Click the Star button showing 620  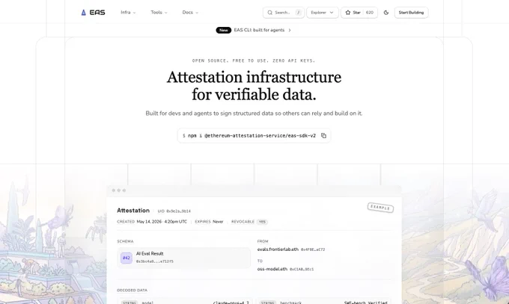359,13
